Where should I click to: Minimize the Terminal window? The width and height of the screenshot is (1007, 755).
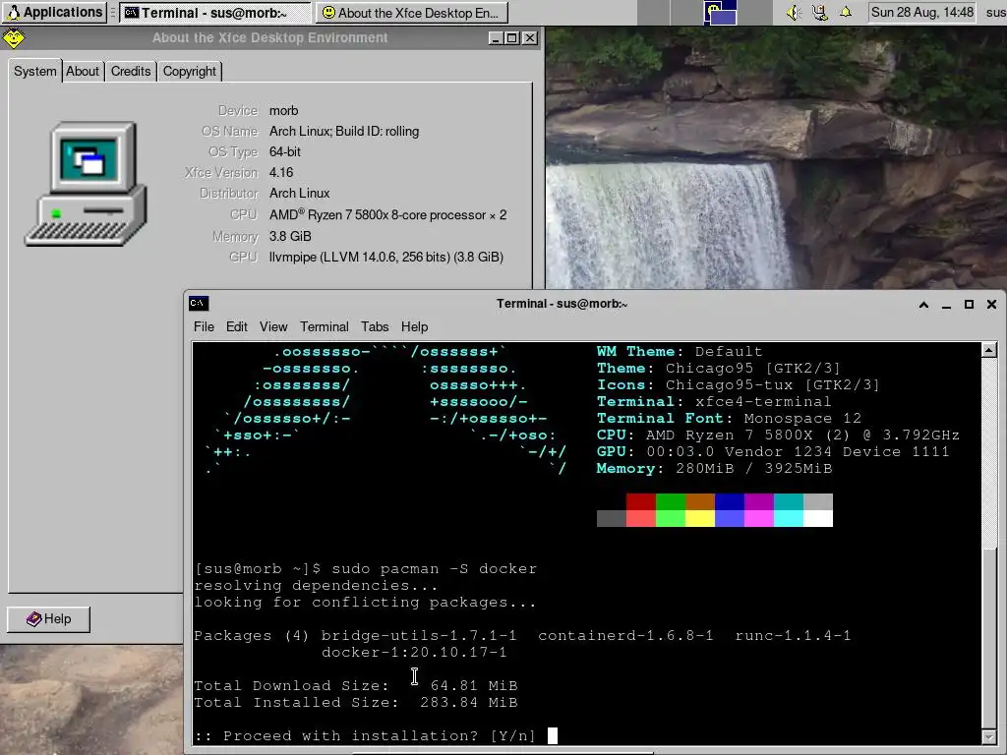click(x=946, y=305)
